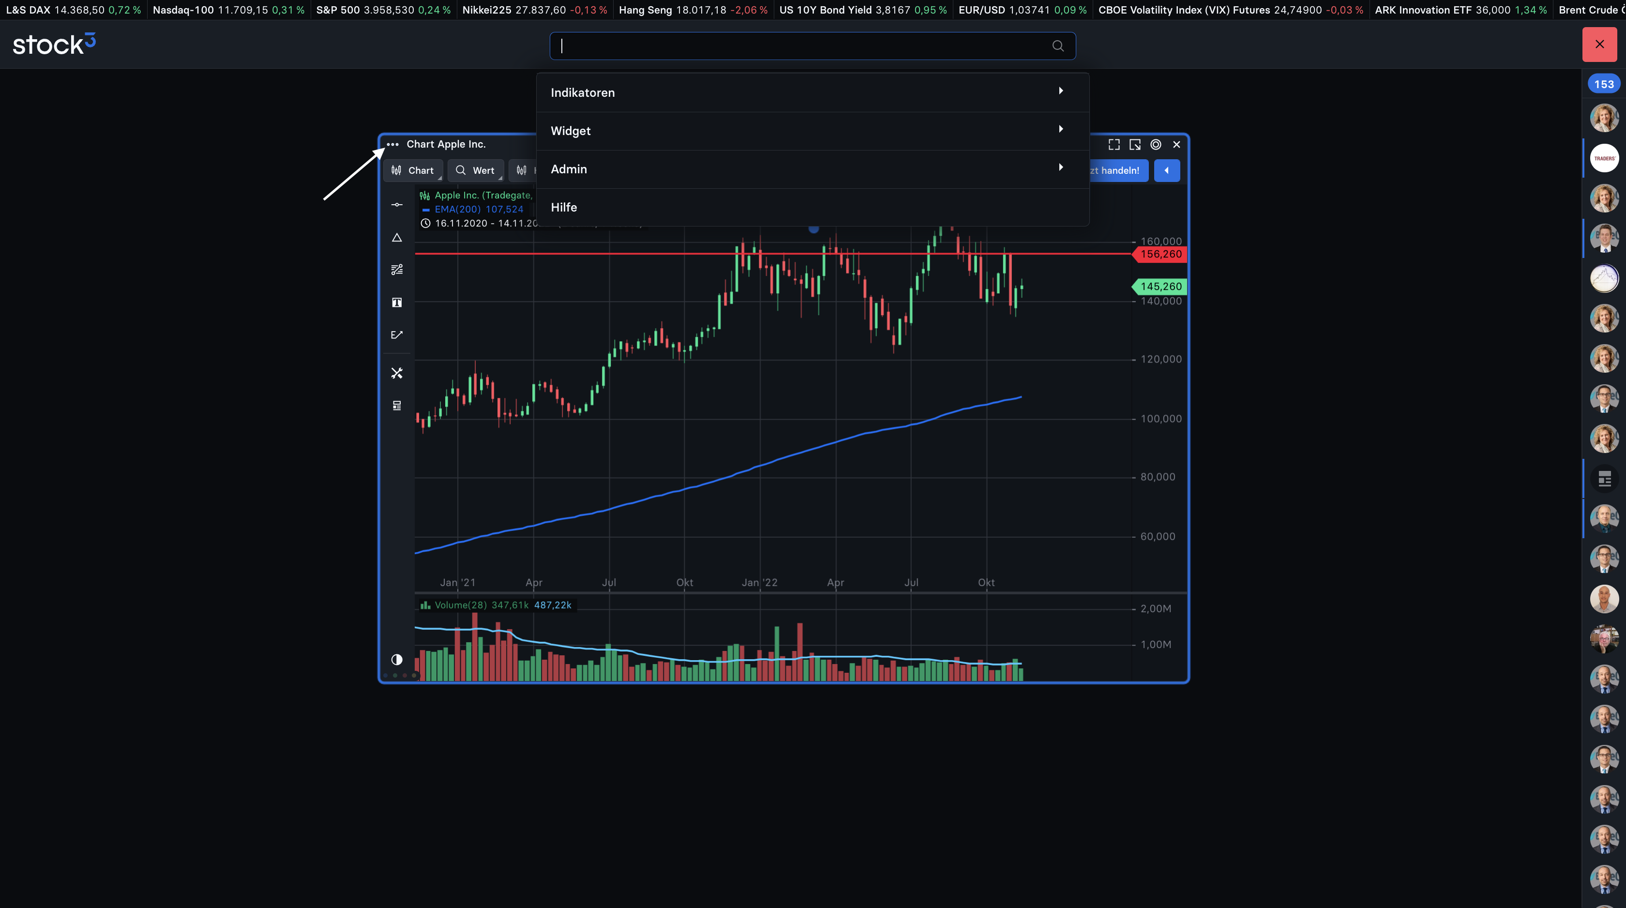This screenshot has width=1626, height=908.
Task: Expand the Indikatoren submenu arrow
Action: pos(1061,91)
